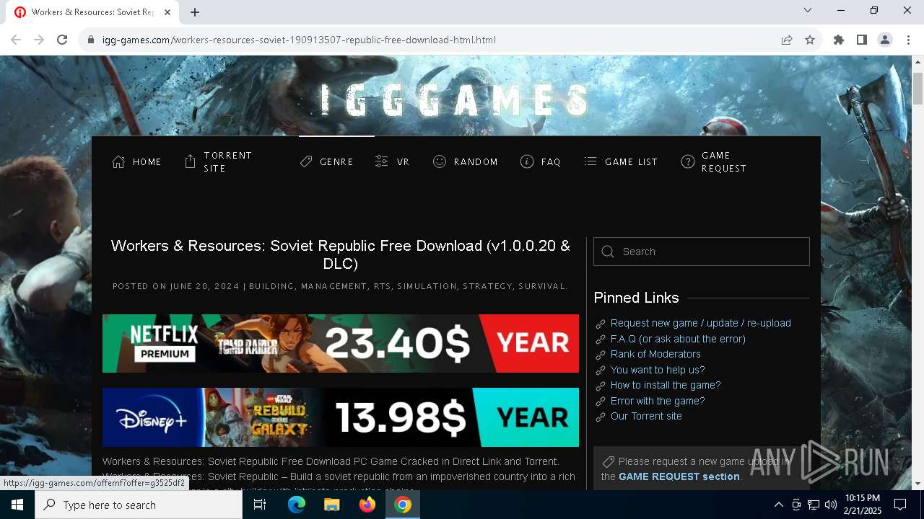This screenshot has width=924, height=519.
Task: Click the browser back arrow
Action: [16, 40]
